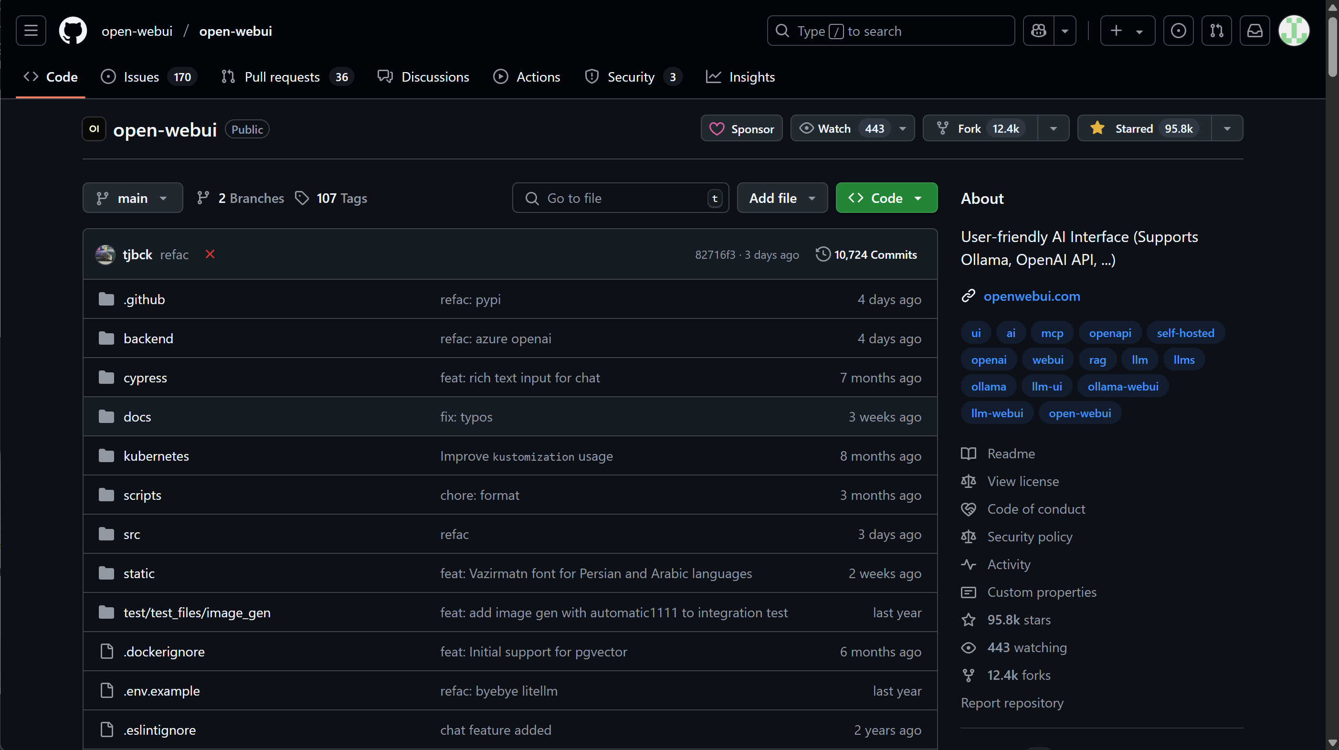
Task: Open the docs folder
Action: (137, 417)
